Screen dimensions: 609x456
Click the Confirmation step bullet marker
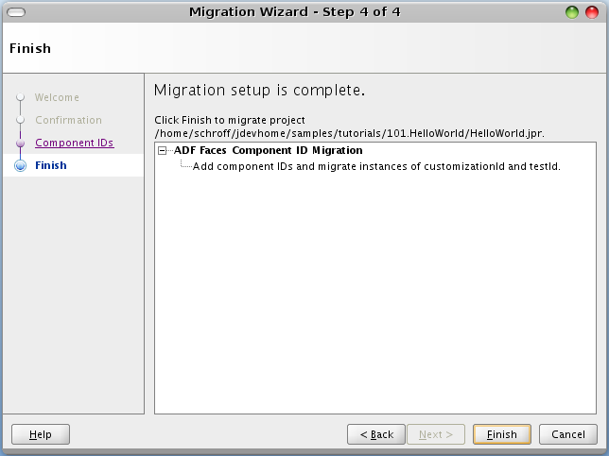coord(20,120)
